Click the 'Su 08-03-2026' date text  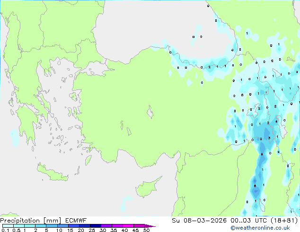199,221
